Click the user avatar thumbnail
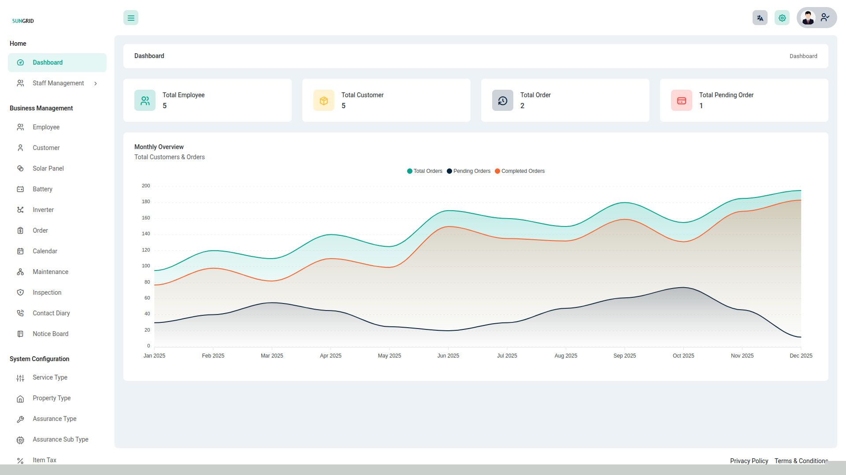Viewport: 846px width, 475px height. 808,18
